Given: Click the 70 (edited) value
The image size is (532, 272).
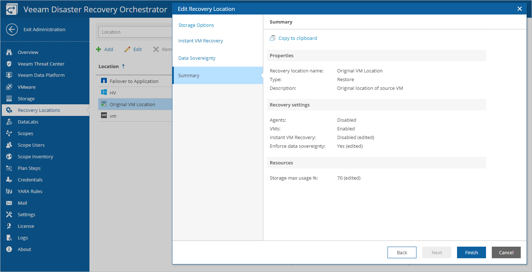Looking at the screenshot, I should tap(349, 178).
